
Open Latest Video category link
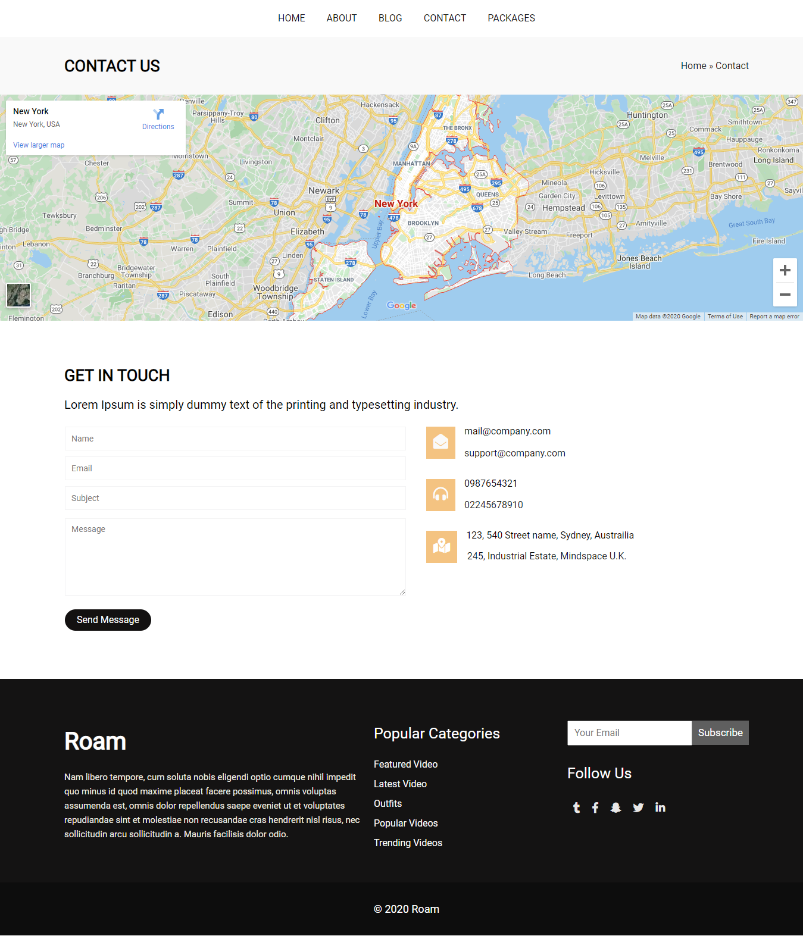400,784
